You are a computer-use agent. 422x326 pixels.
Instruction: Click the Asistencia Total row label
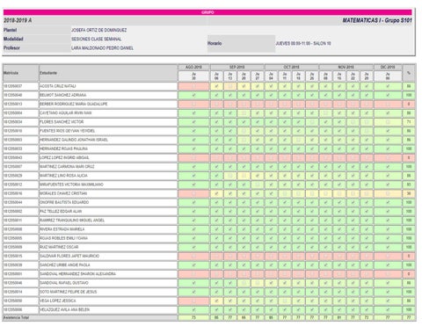pyautogui.click(x=16, y=317)
